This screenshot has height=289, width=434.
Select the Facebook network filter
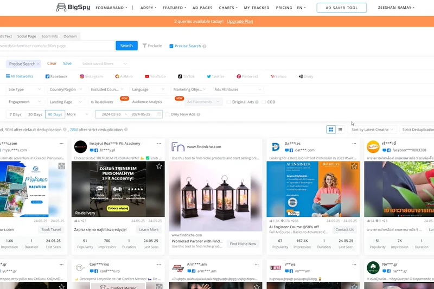coord(56,76)
